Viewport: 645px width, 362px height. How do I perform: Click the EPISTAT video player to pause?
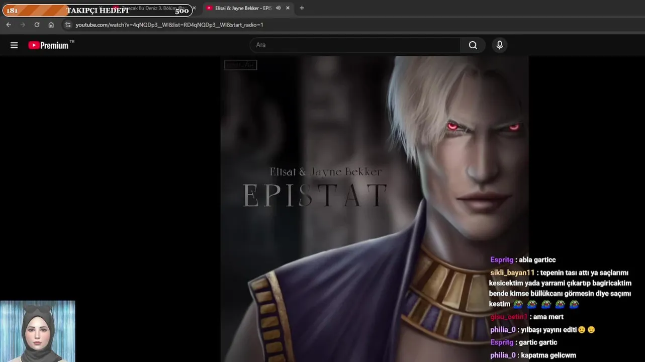pyautogui.click(x=375, y=209)
